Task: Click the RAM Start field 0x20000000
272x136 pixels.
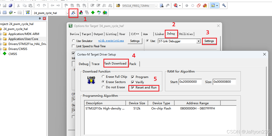Action: (x=190, y=82)
